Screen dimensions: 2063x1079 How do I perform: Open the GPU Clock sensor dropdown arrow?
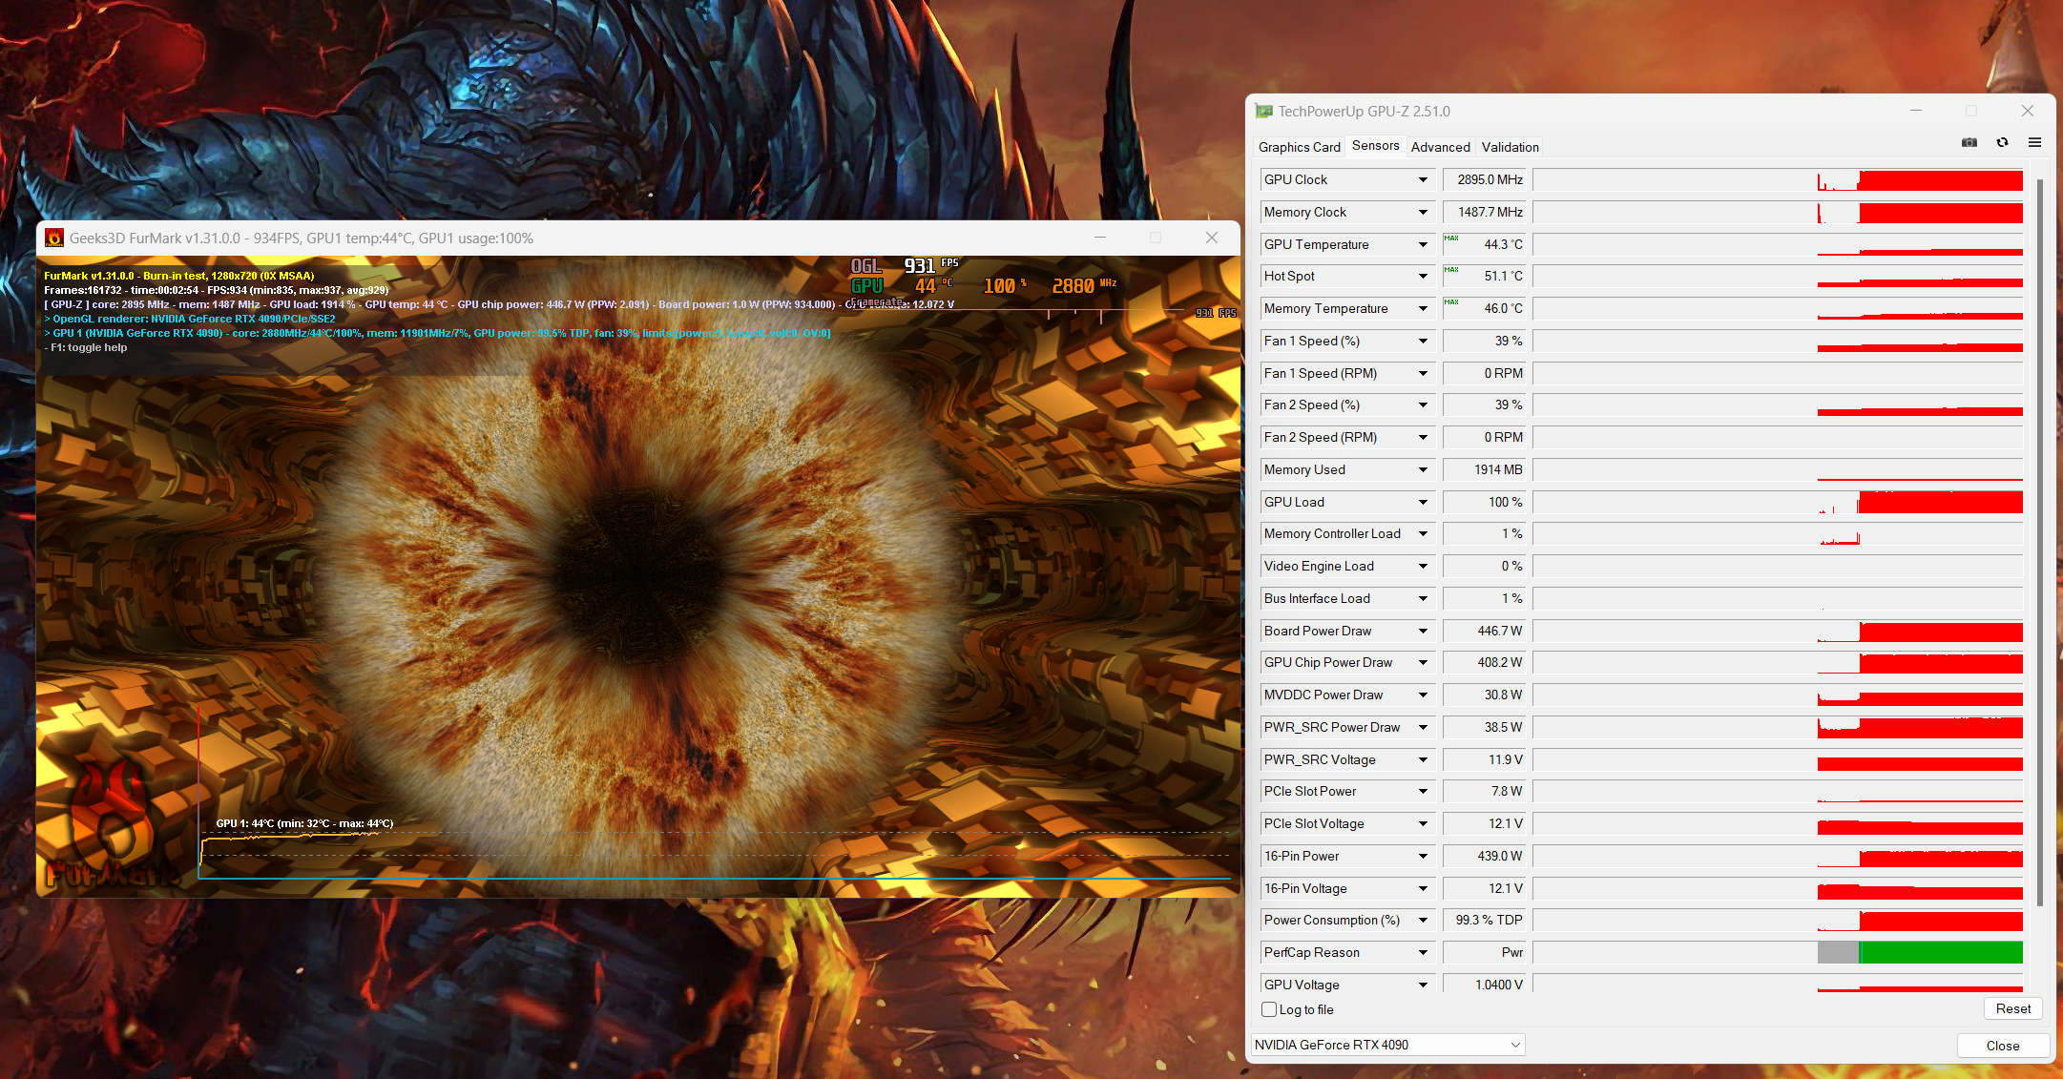1423,180
